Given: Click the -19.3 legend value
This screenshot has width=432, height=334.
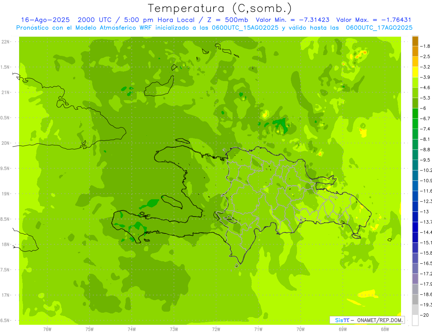Looking at the screenshot, I should tap(426, 304).
